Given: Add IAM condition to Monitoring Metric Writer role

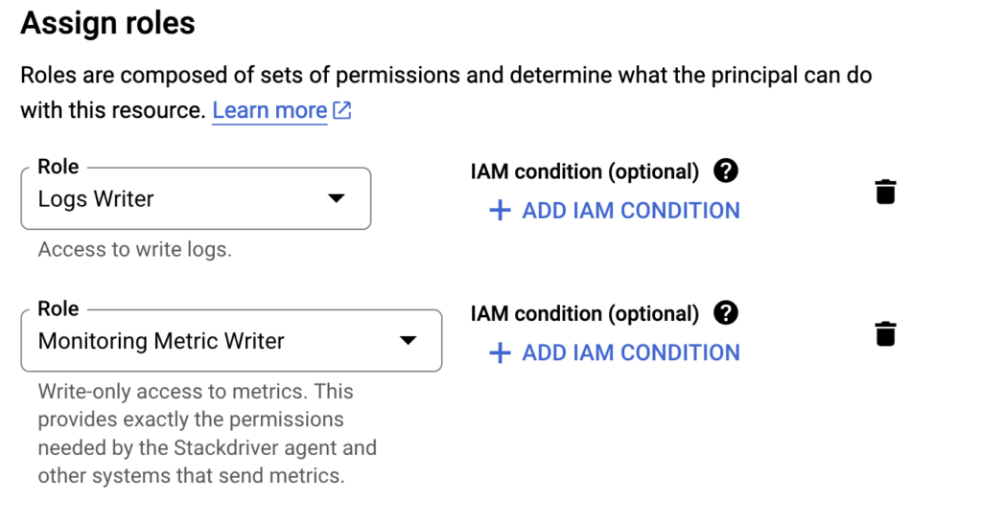Looking at the screenshot, I should coord(630,352).
